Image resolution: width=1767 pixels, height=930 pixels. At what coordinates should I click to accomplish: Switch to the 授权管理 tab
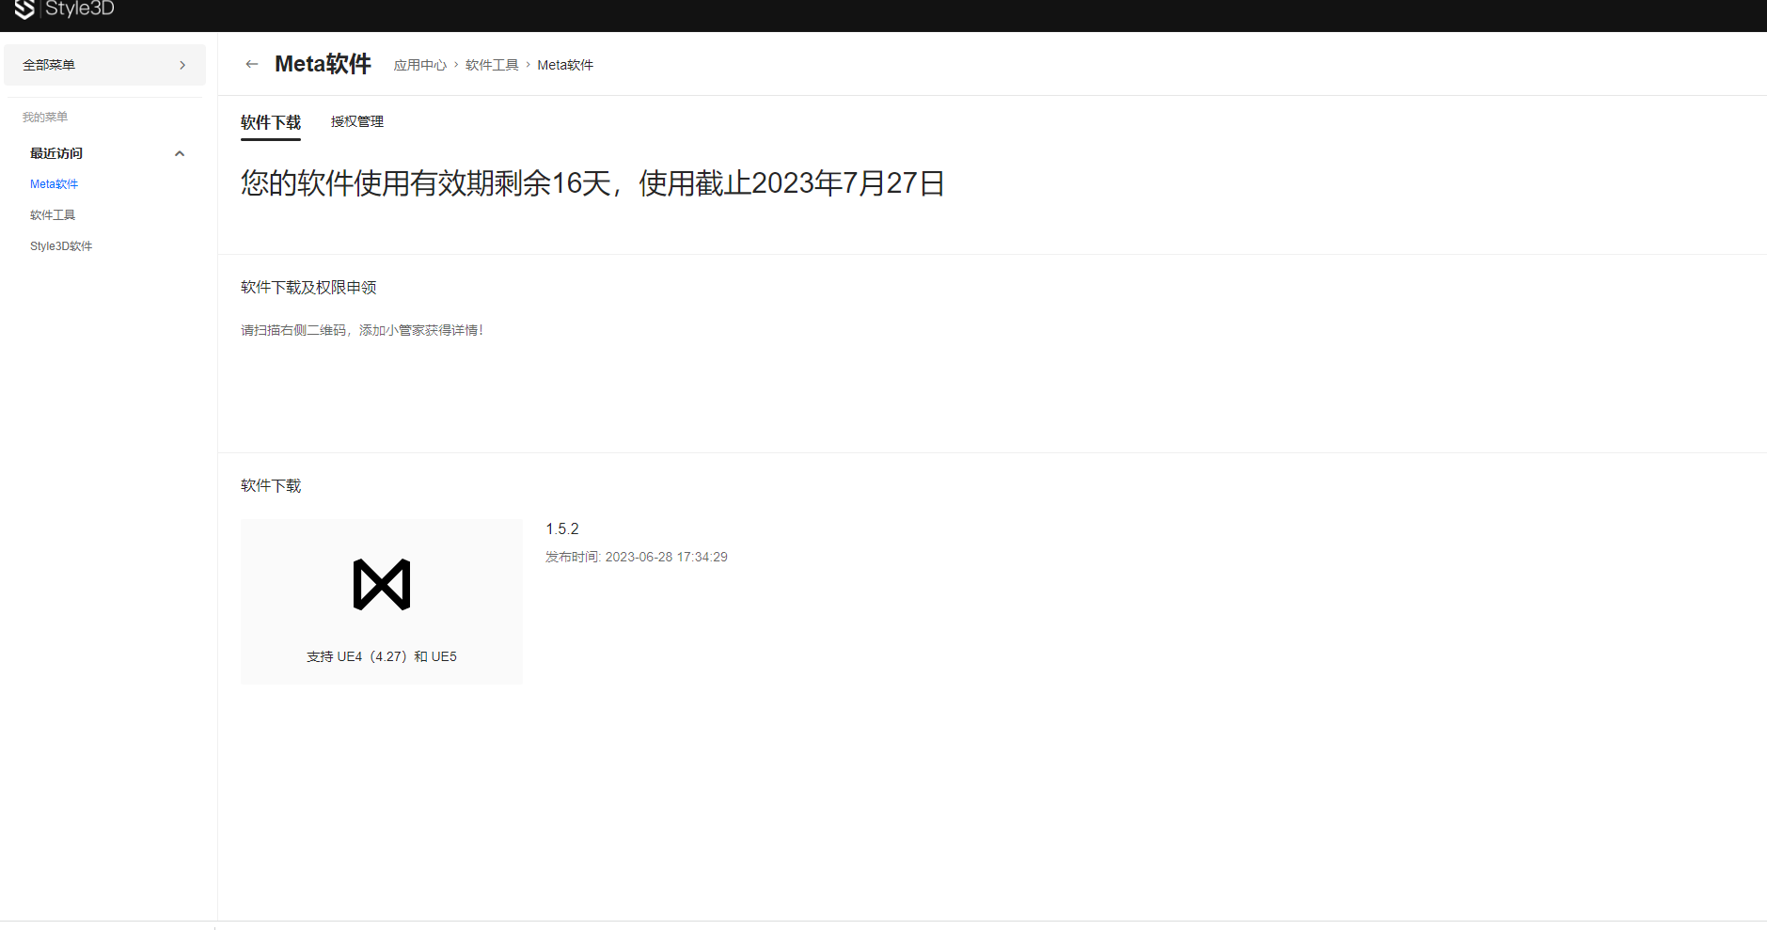point(357,121)
